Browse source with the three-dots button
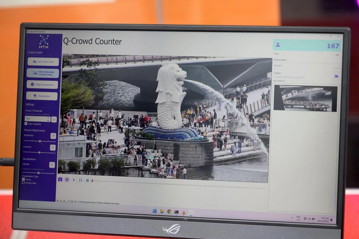This screenshot has height=239, width=359. click(x=336, y=68)
